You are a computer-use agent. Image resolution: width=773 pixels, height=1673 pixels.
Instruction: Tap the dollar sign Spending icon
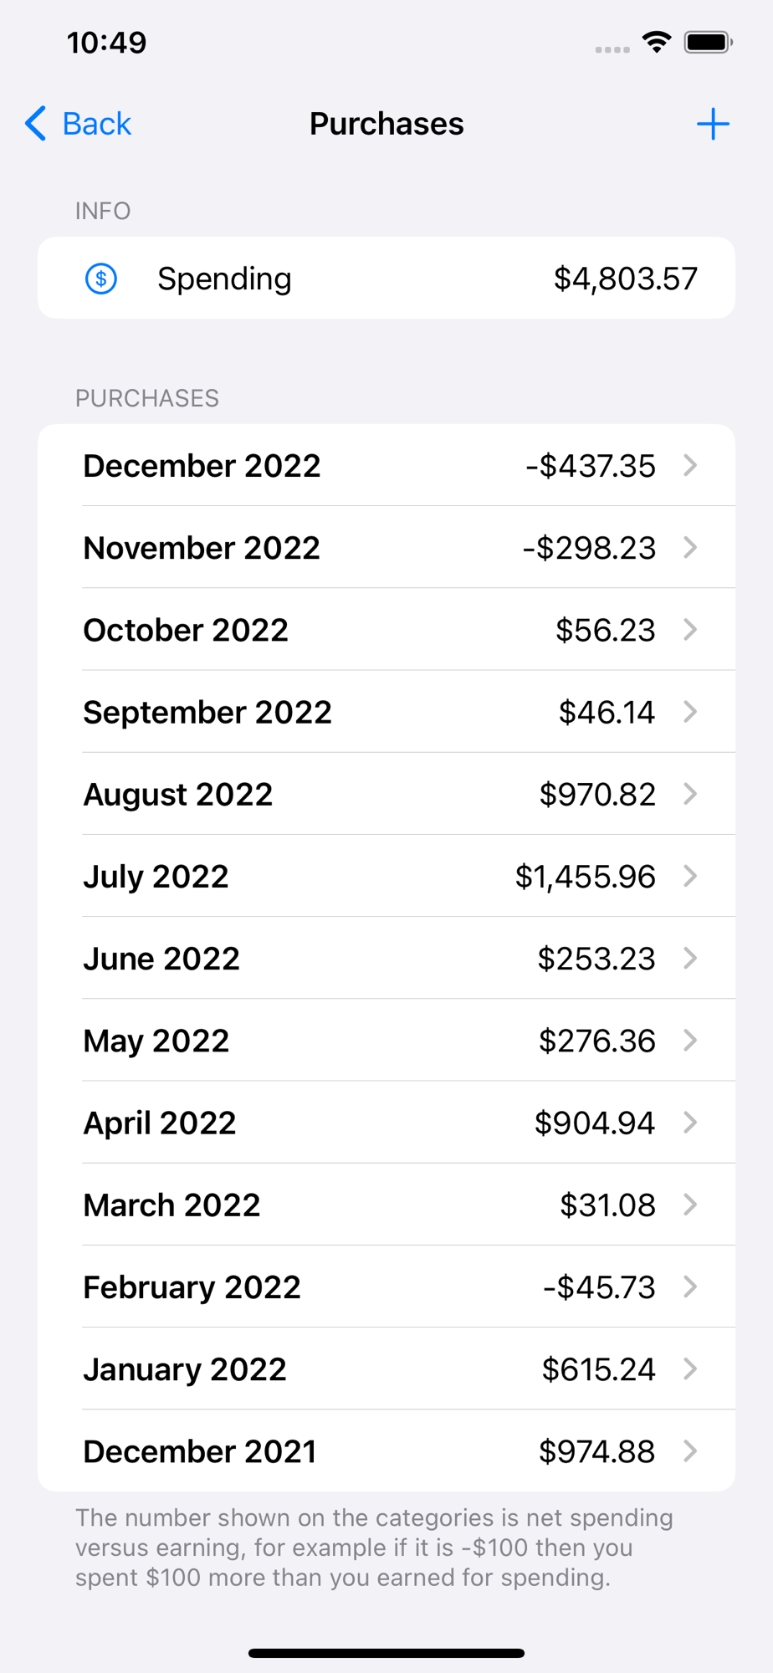[x=101, y=279]
